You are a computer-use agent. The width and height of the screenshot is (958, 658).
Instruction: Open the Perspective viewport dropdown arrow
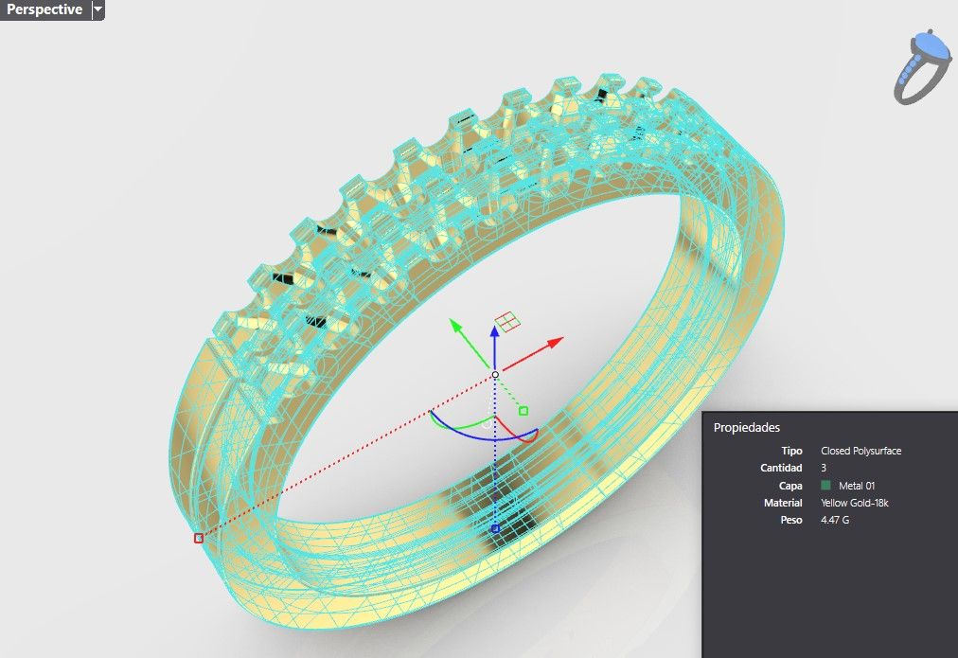tap(96, 10)
